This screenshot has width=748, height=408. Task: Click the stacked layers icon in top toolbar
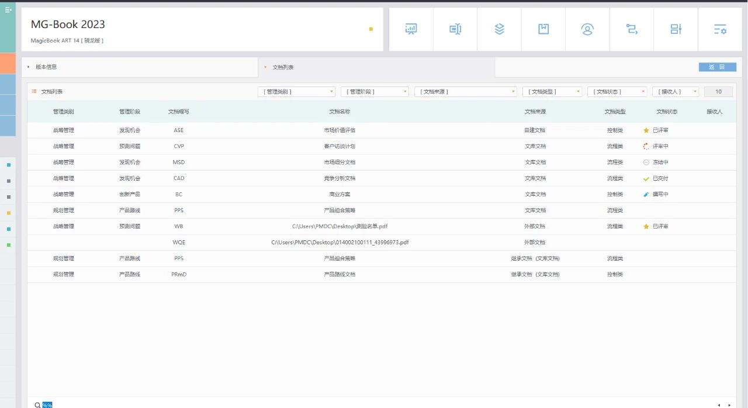[499, 29]
